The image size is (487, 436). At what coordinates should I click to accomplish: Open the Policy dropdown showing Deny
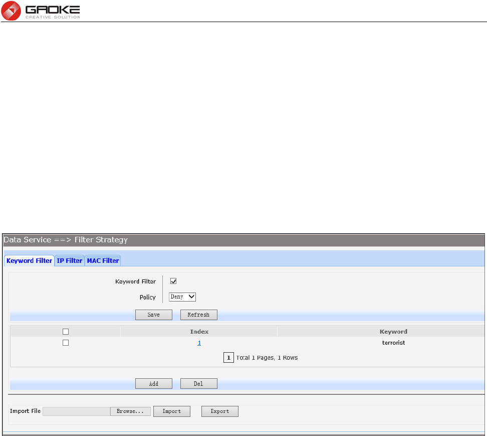[x=182, y=297]
